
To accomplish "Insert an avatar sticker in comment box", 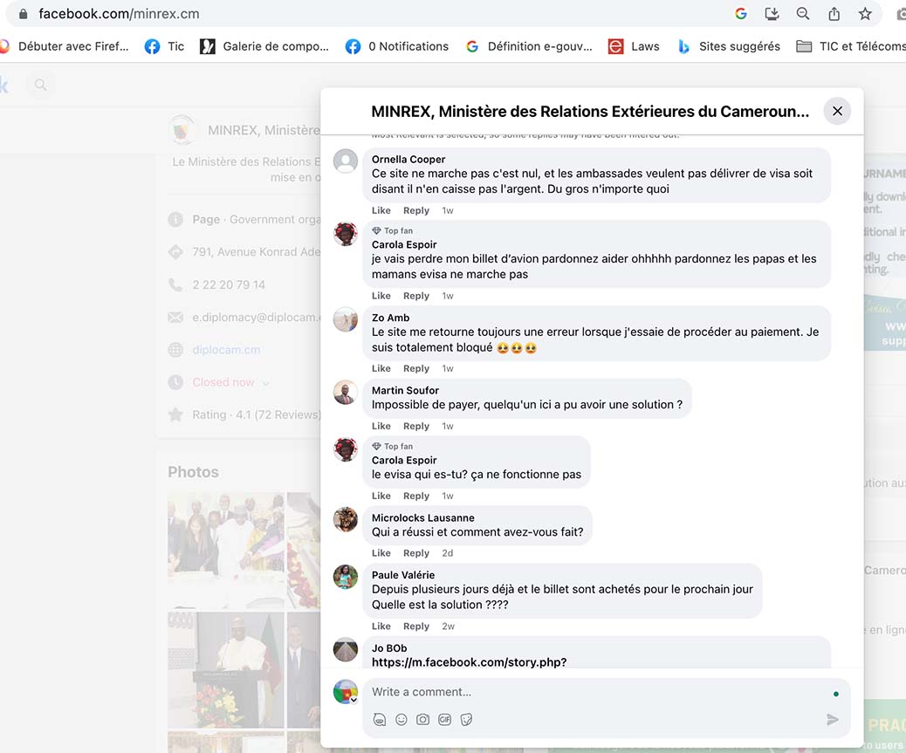I will click(380, 720).
